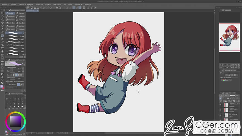Click the Clip Studio launcher icon in the command bar
Viewport: 242px width, 136px height.
point(28,8)
